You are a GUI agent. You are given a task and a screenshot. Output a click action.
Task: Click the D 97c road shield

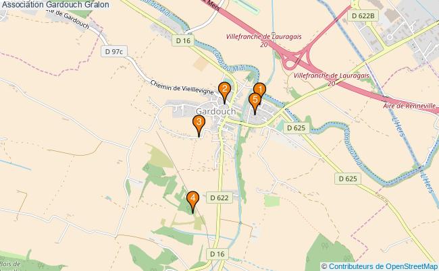click(114, 51)
